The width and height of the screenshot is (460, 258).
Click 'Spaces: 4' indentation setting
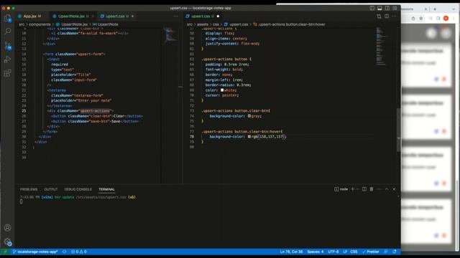click(x=316, y=252)
